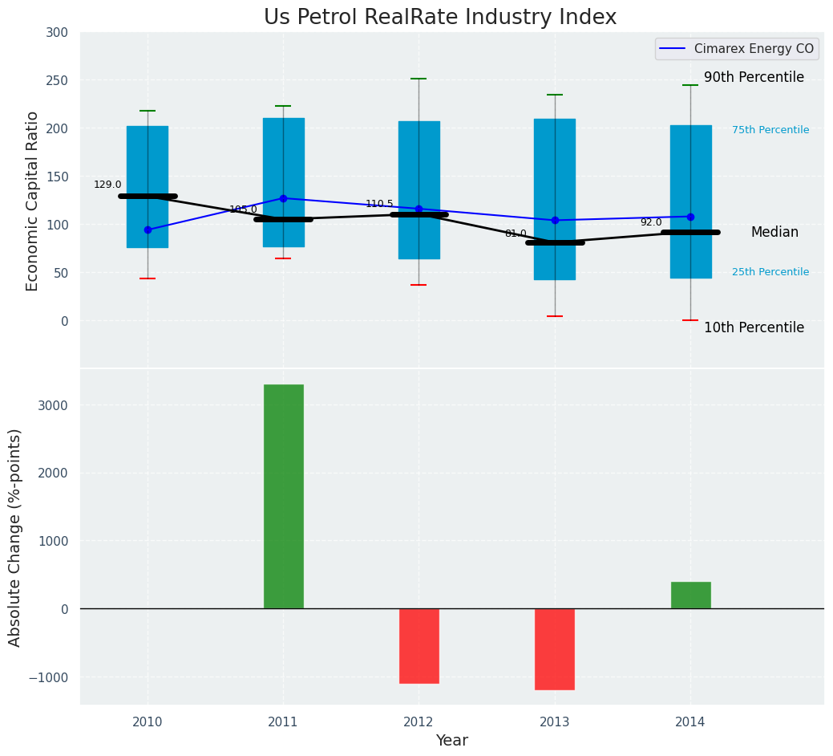This screenshot has height=756, width=833.
Task: Click the green upper whisker cap for 2012
Action: click(419, 79)
